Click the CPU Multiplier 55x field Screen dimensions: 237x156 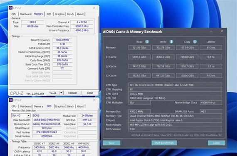pos(139,102)
